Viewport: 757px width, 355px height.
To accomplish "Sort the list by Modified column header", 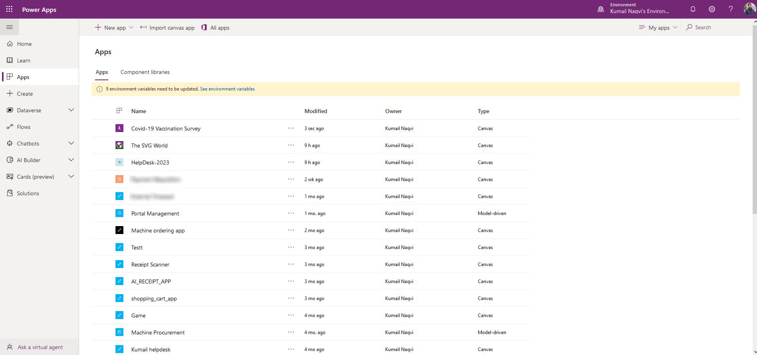I will [316, 111].
